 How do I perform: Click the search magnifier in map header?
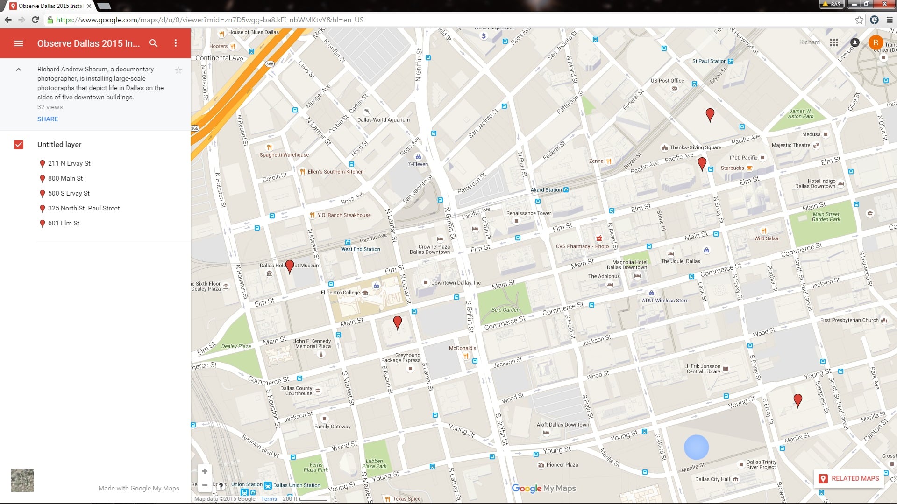point(153,43)
